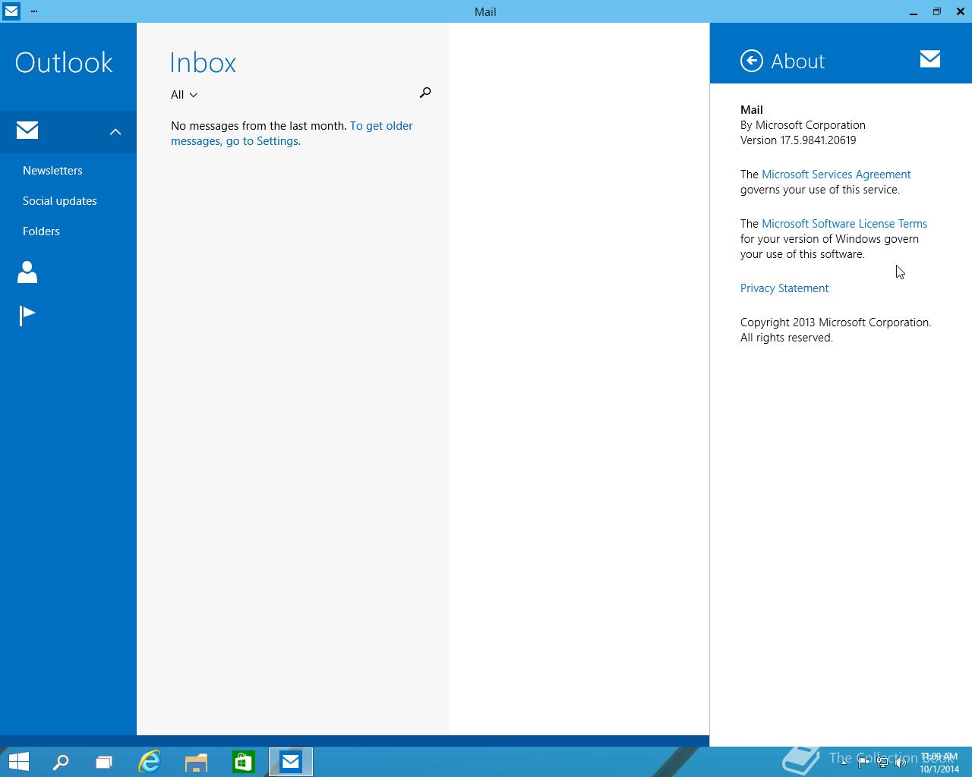Open Flagged messages via flag icon
The image size is (972, 777).
tap(27, 315)
